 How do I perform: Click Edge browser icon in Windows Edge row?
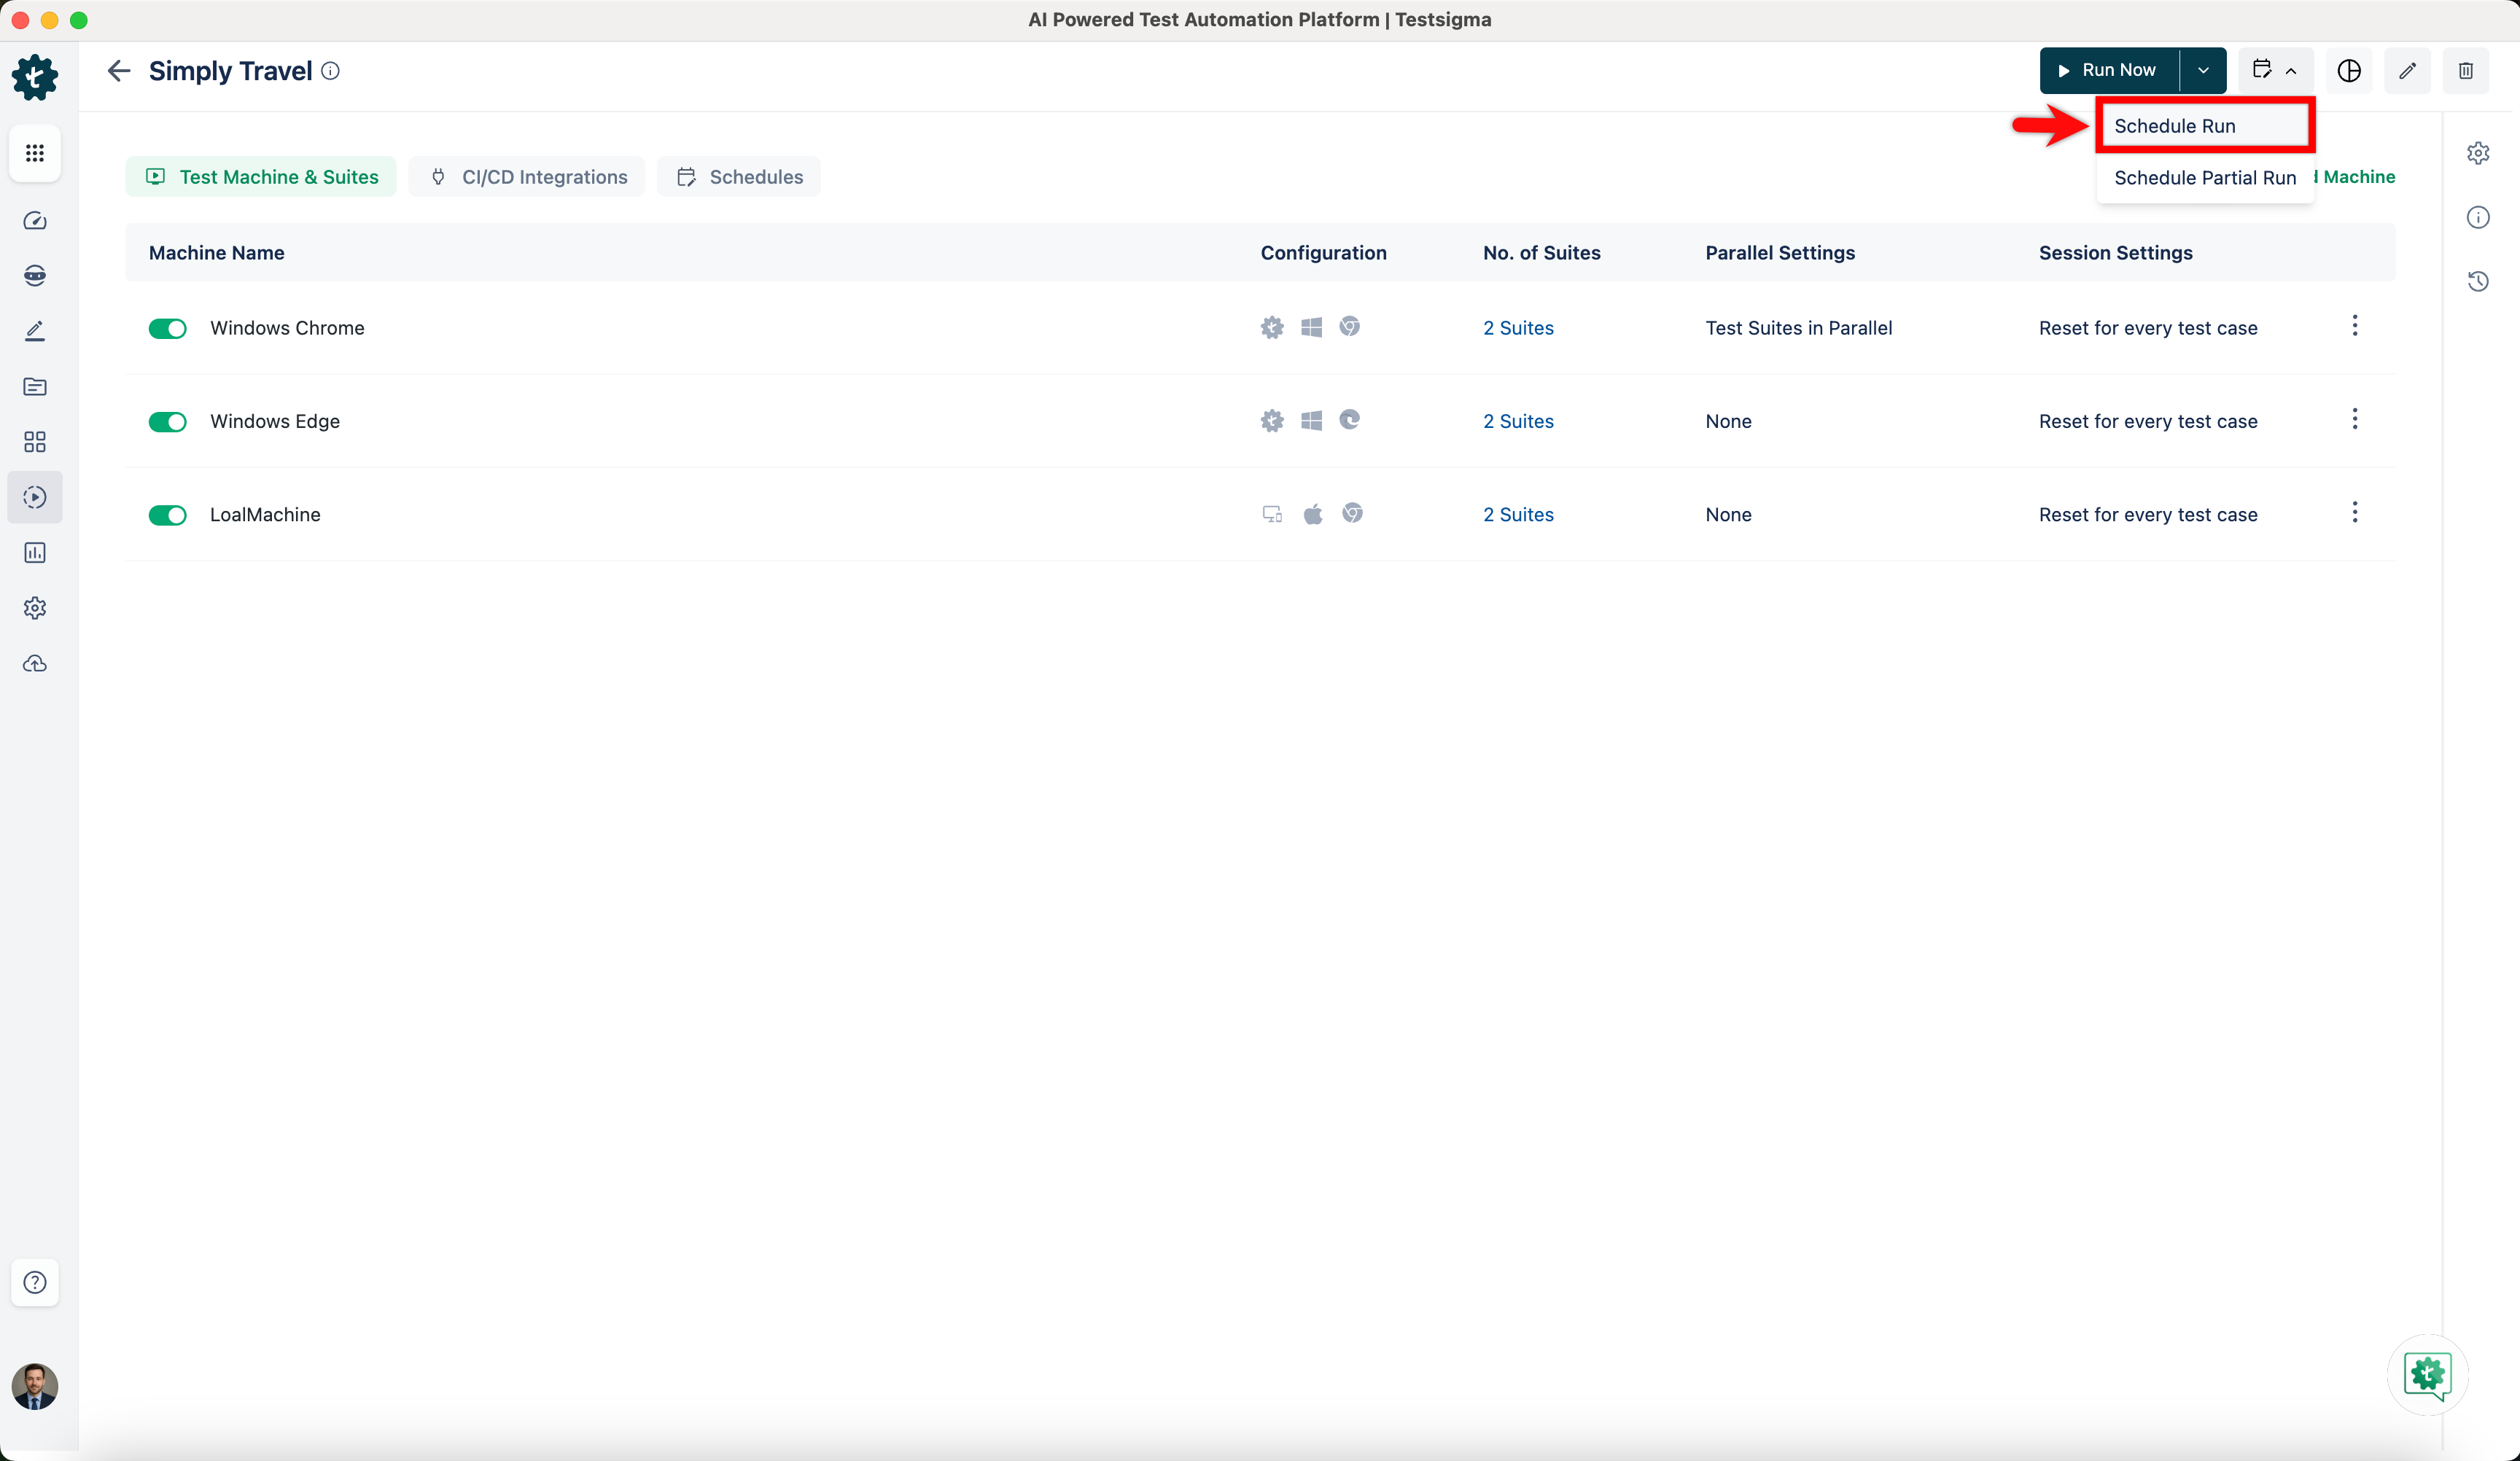click(1350, 420)
